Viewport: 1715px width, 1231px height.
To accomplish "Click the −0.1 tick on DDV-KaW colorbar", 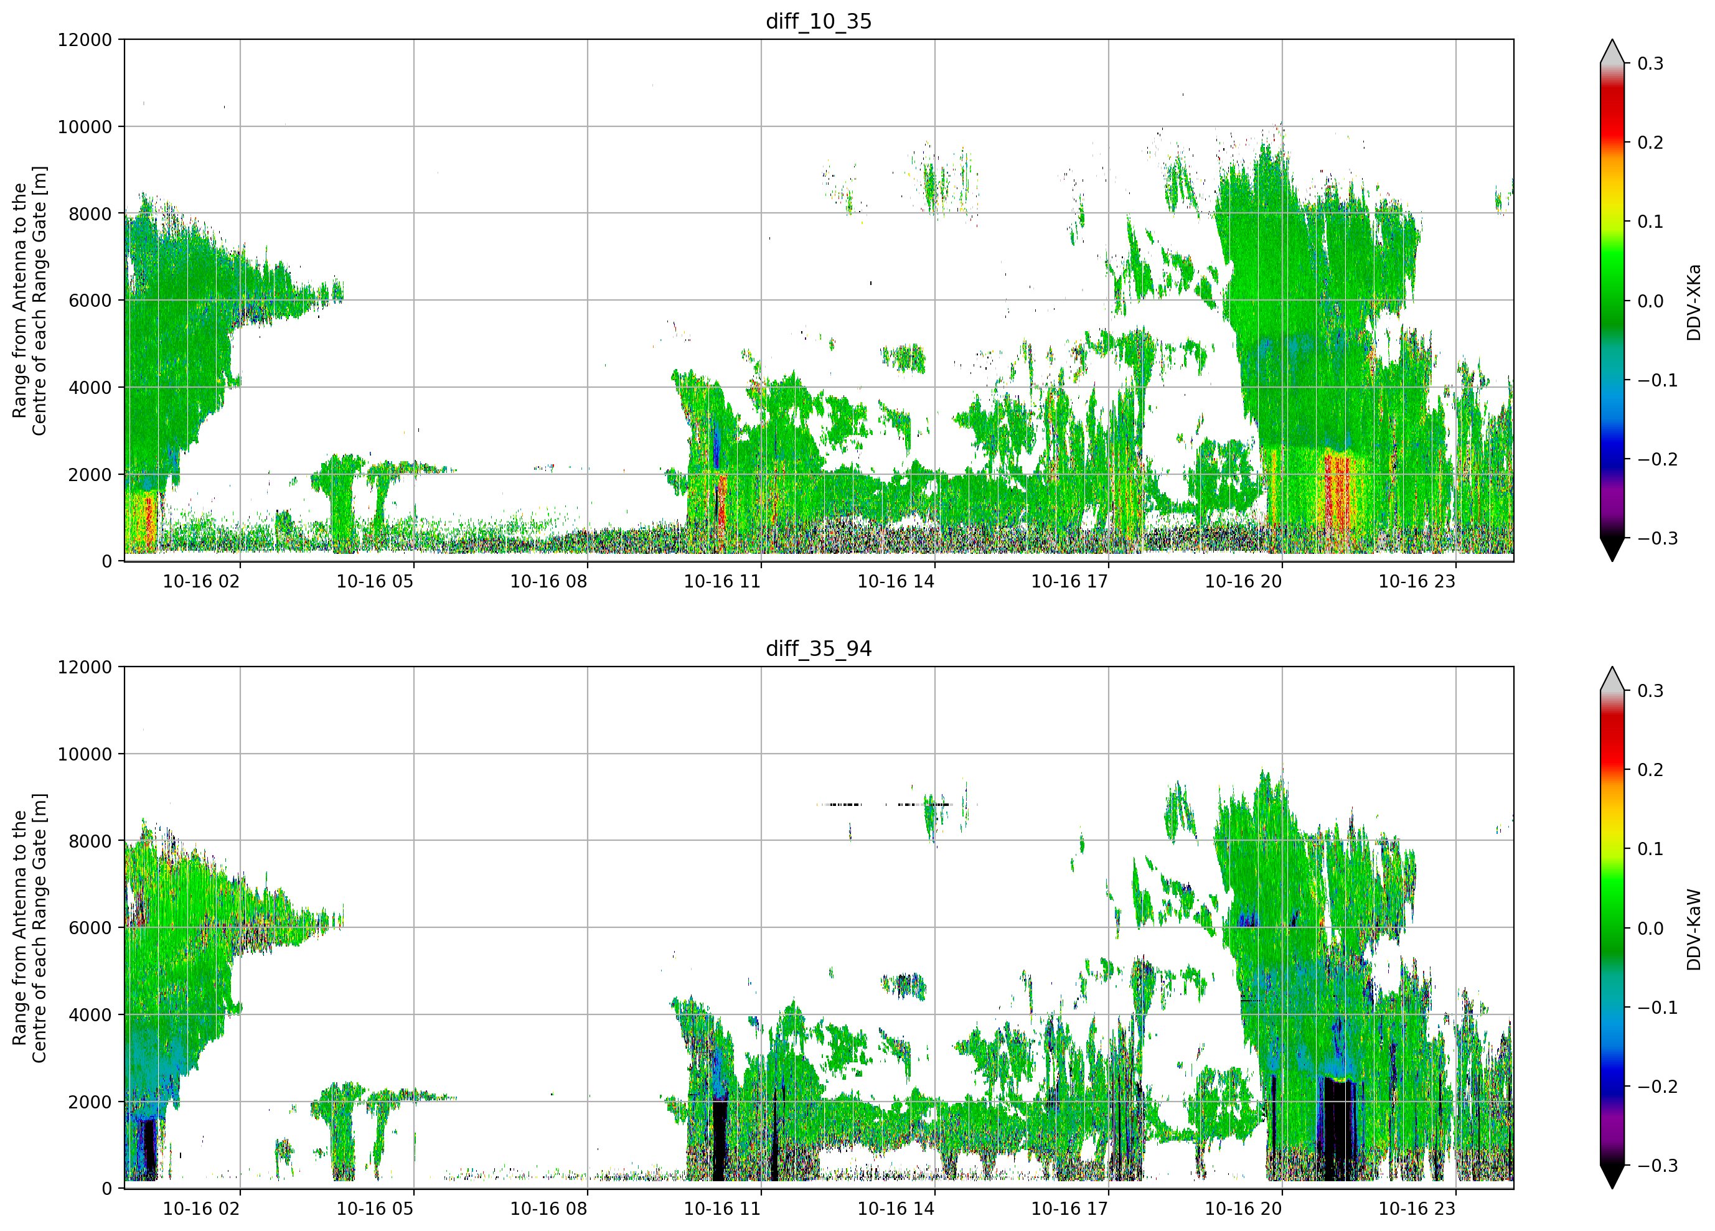I will point(1658,1008).
